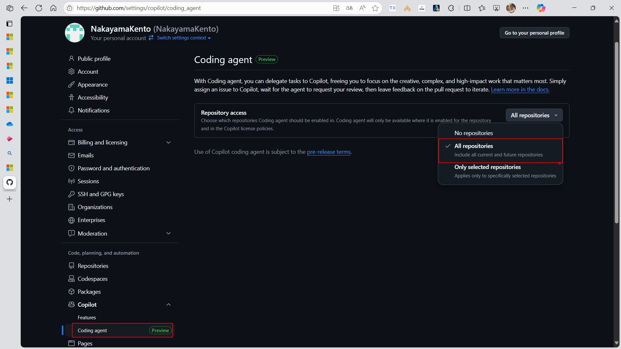Viewport: 621px width, 349px height.
Task: Collapse Copilot section chevron
Action: coord(169,304)
